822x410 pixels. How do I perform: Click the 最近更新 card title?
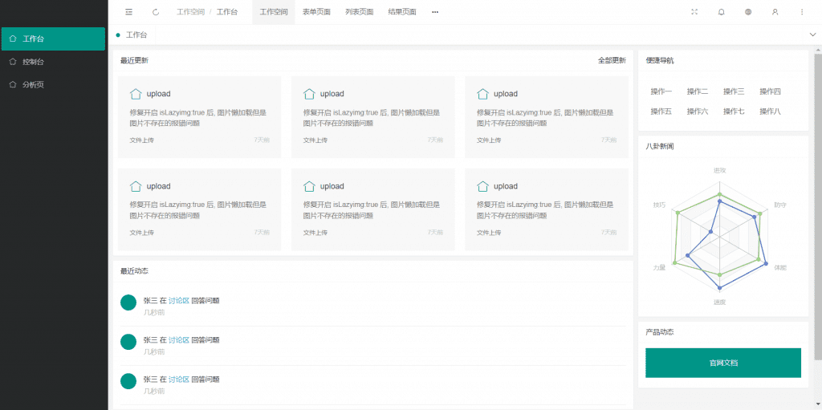[x=134, y=60]
